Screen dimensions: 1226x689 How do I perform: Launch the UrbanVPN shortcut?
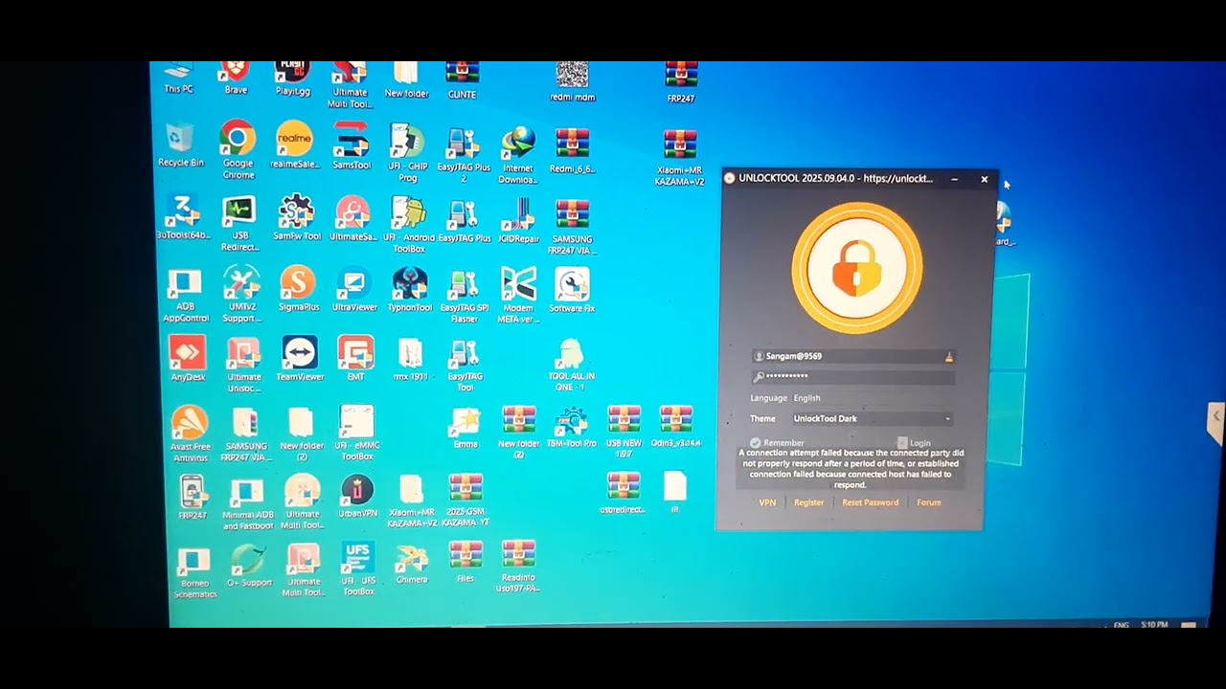click(x=357, y=496)
